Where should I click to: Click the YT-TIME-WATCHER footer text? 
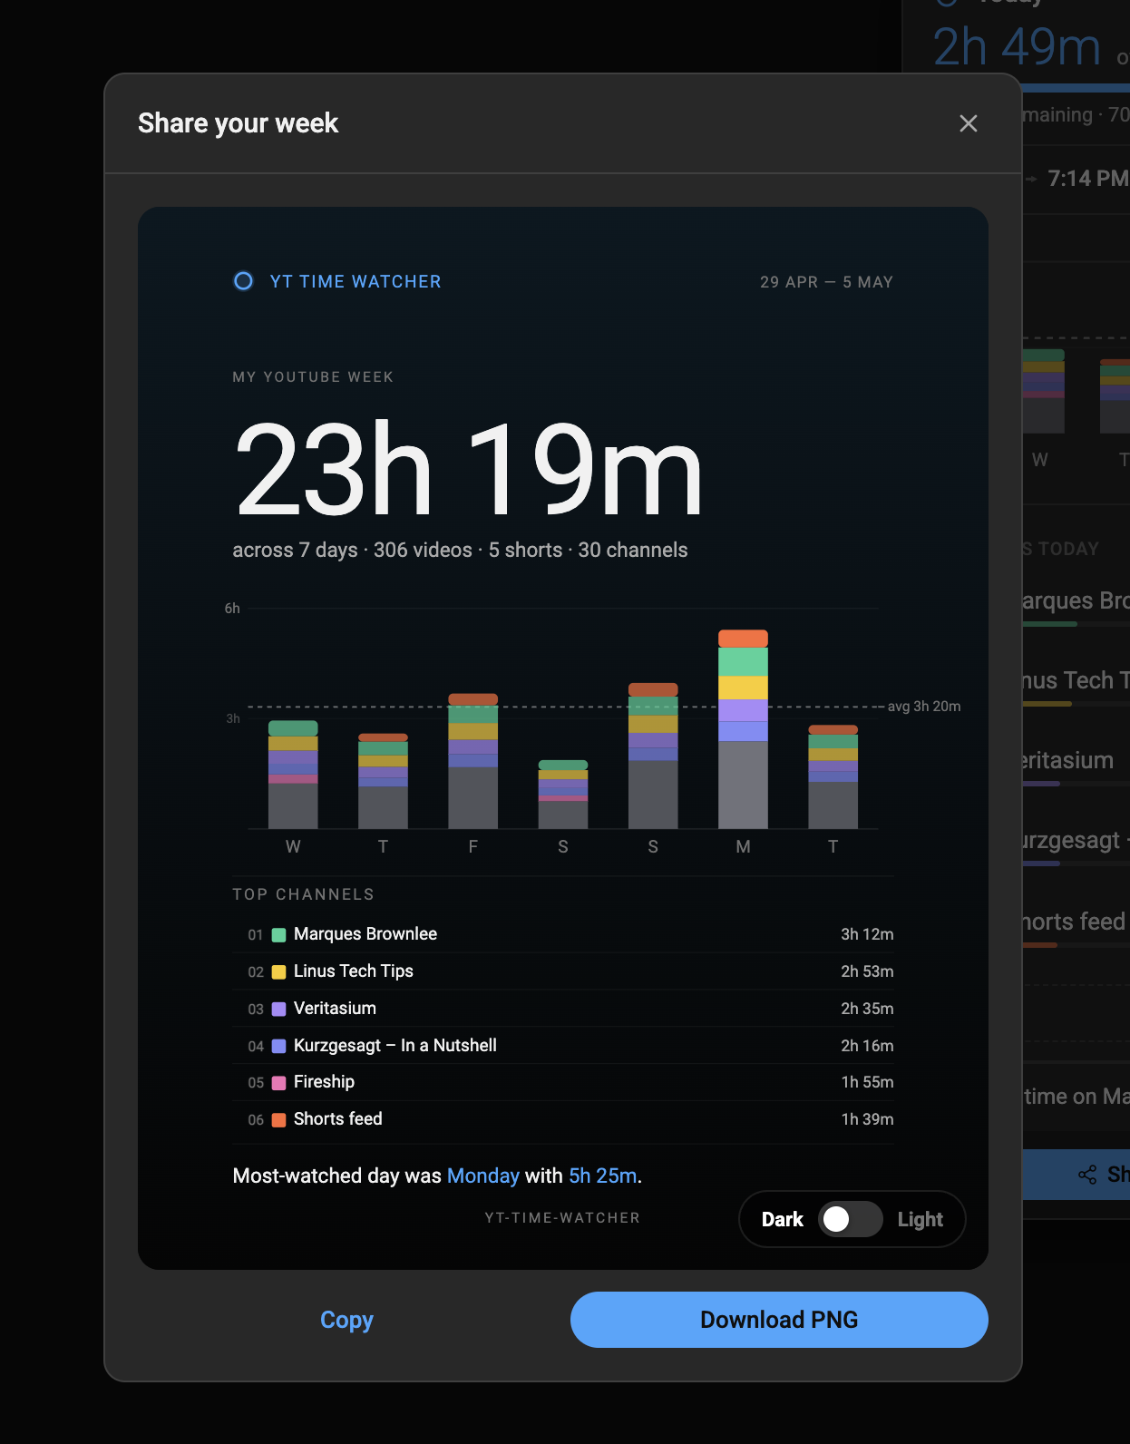pyautogui.click(x=562, y=1218)
